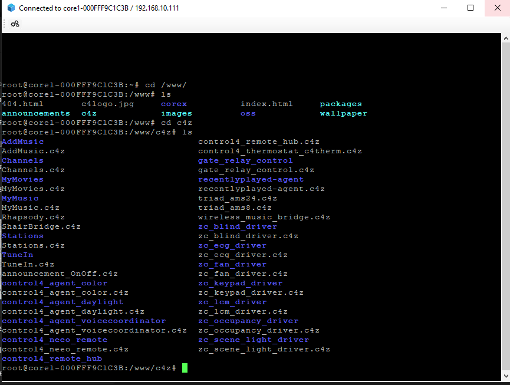Click the control4_agent_voicecoordinator directory entry

click(x=84, y=321)
